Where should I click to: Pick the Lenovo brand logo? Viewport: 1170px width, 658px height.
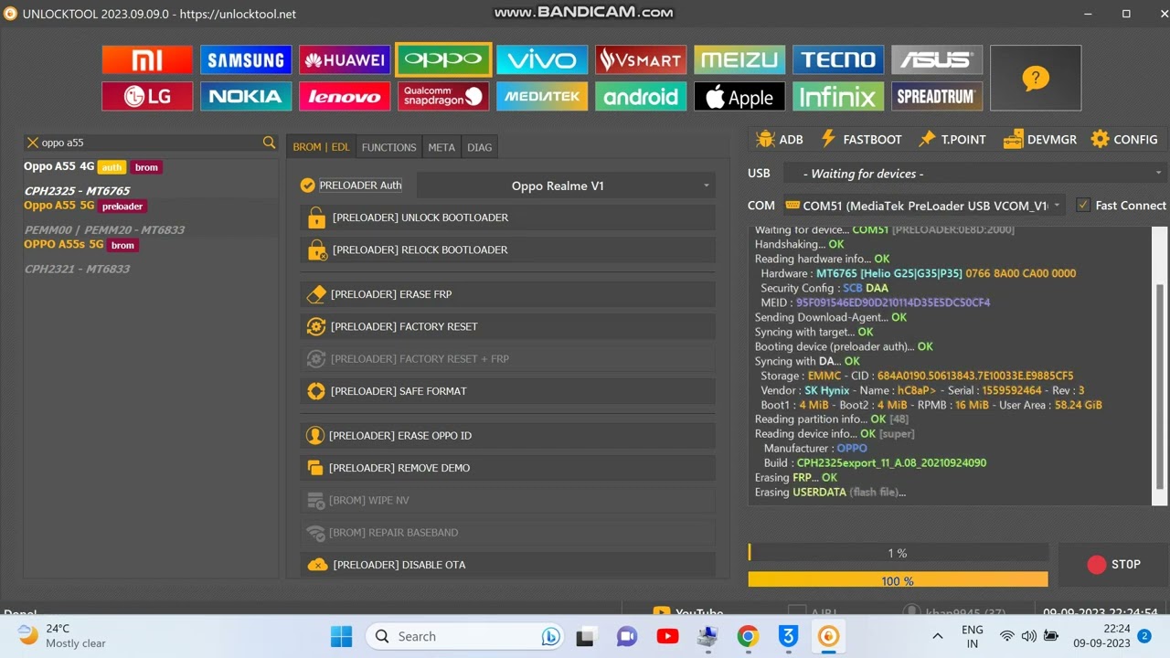pos(345,96)
